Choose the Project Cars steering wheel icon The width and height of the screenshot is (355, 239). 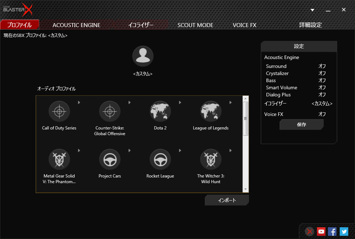110,159
